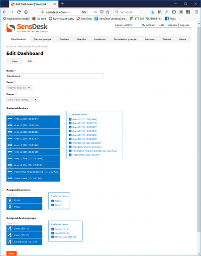Reload the page with refresh icon
The width and height of the screenshot is (201, 256).
[19, 12]
